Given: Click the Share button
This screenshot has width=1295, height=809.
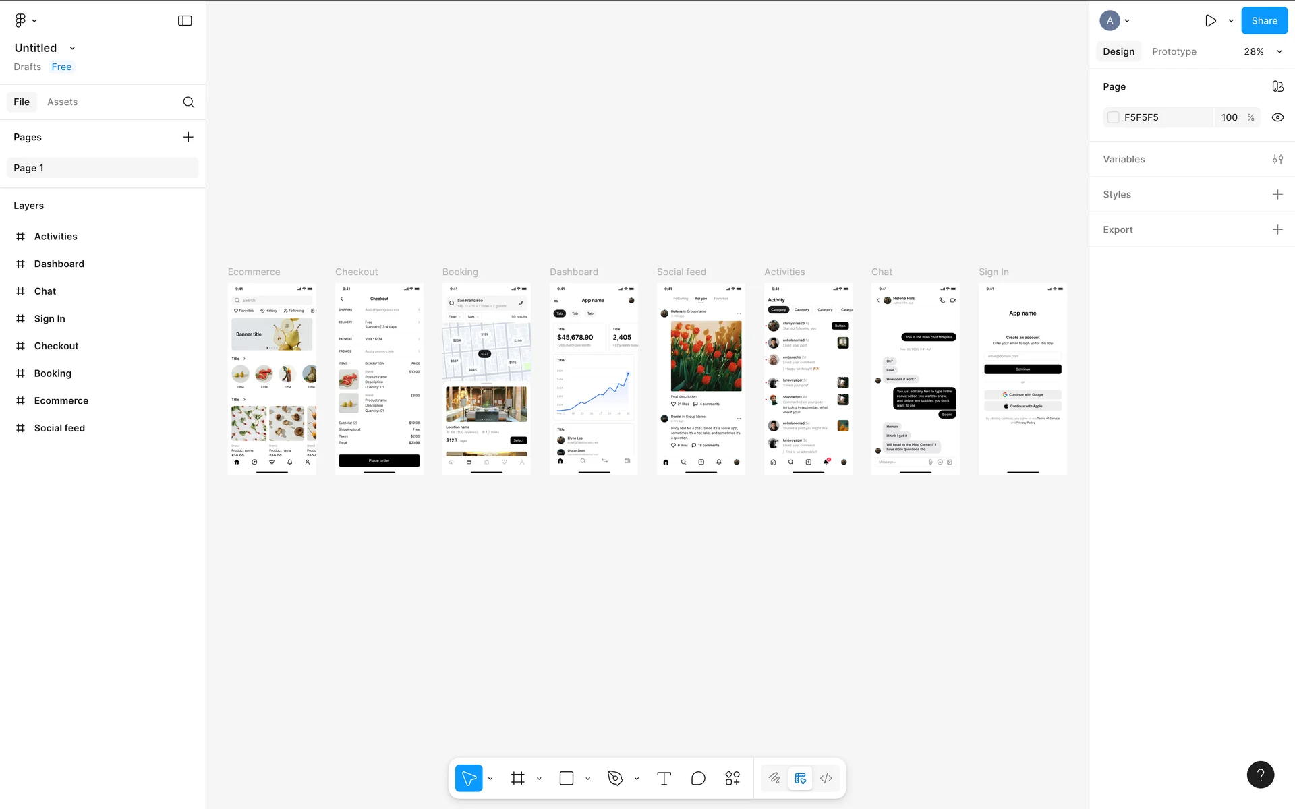Looking at the screenshot, I should coord(1264,21).
